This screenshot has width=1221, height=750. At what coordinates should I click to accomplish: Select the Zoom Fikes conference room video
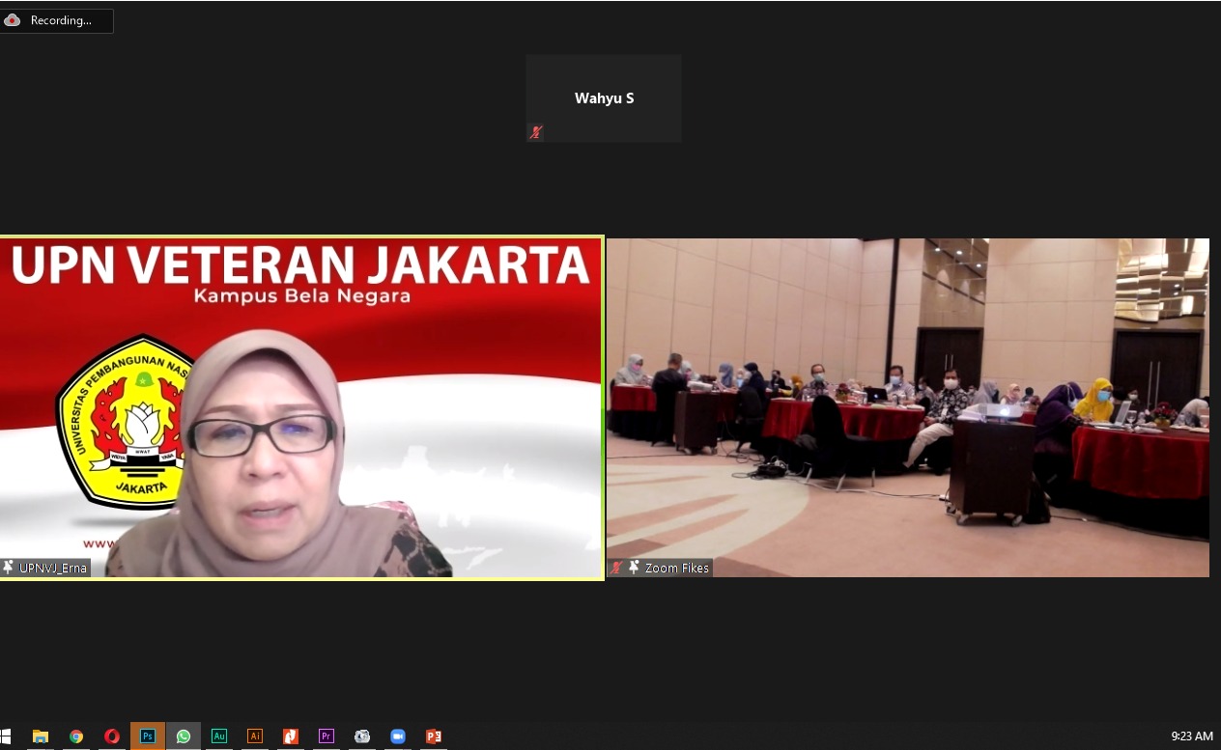pos(908,405)
